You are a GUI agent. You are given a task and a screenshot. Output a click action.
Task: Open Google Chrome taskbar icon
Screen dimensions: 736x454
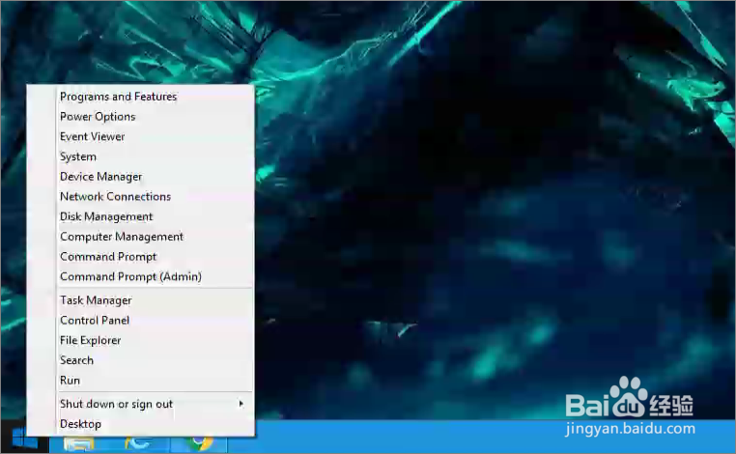[201, 443]
